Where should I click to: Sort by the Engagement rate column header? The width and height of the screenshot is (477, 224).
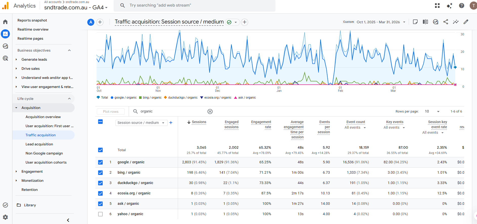coord(261,124)
